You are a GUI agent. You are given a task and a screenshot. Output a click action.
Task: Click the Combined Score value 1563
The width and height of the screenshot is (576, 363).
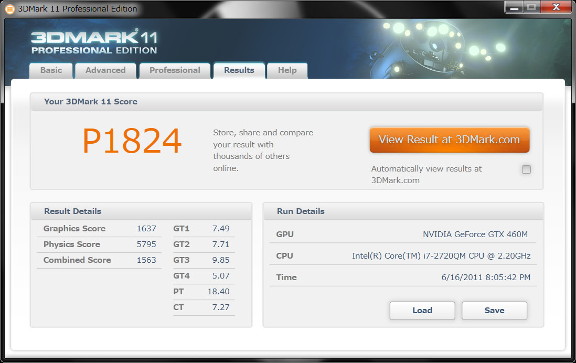146,260
